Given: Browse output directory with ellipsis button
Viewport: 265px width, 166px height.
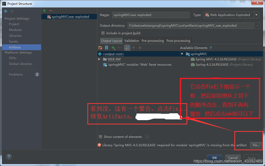Looking at the screenshot, I should tap(257, 26).
